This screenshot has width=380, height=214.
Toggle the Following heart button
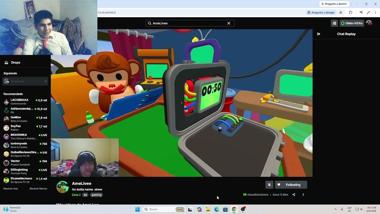pos(291,185)
